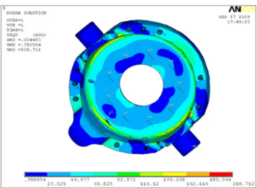257x188 pixels.
Task: Click the cyan legend band
Action: coord(82,174)
